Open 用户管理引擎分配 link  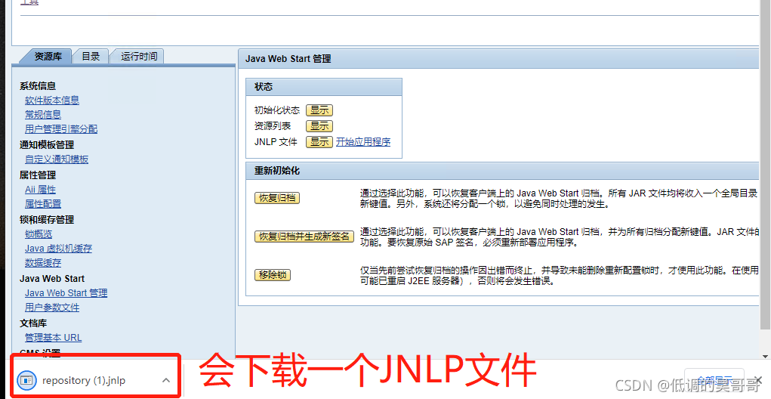tap(61, 129)
